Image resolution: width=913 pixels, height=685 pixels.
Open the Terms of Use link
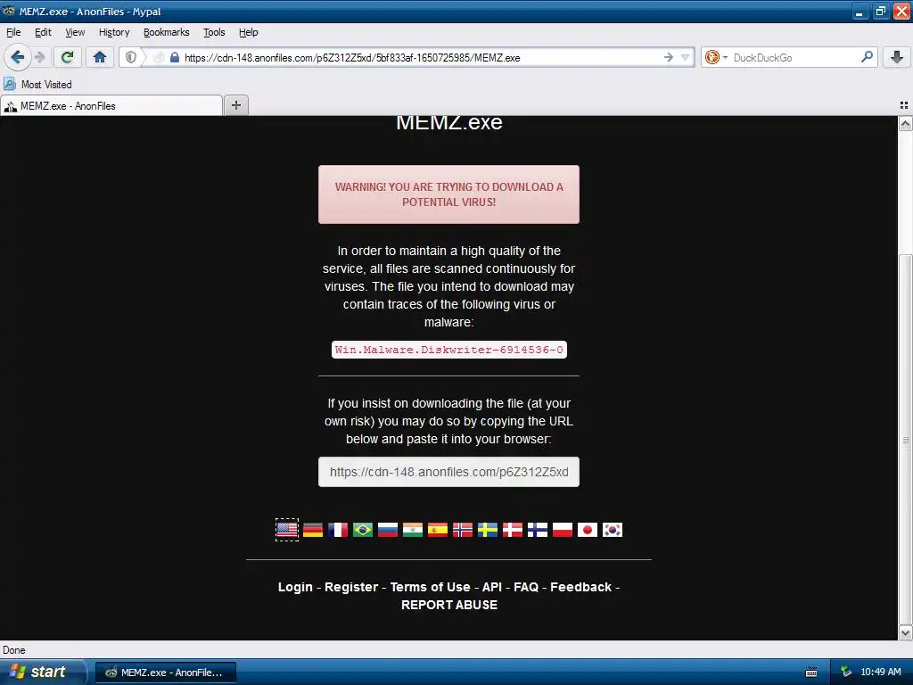click(431, 587)
